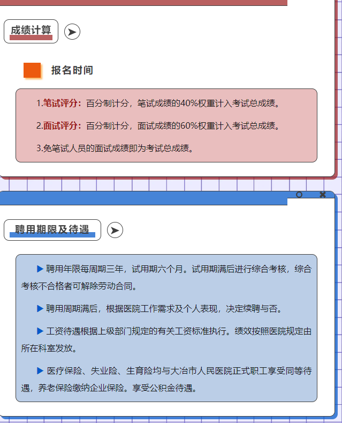342x423 pixels.
Task: Click the arrow icon beside 聘用期限及待遇
Action: point(115,230)
